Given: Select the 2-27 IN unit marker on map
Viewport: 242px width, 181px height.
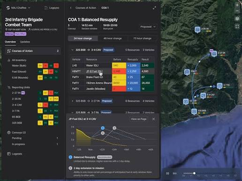Looking at the screenshot, I should (x=214, y=54).
